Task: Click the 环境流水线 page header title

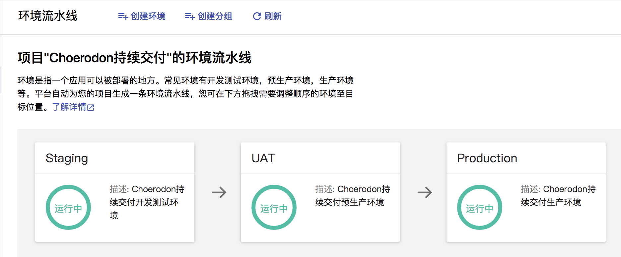Action: (x=48, y=16)
